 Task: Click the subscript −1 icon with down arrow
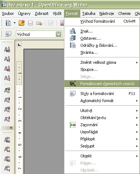tap(7, 119)
